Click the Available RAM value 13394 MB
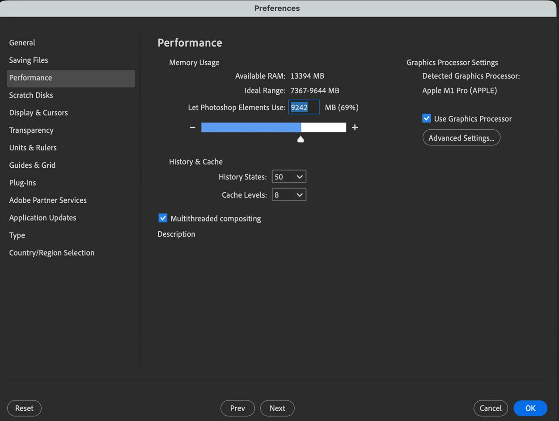The width and height of the screenshot is (559, 421). pos(307,76)
